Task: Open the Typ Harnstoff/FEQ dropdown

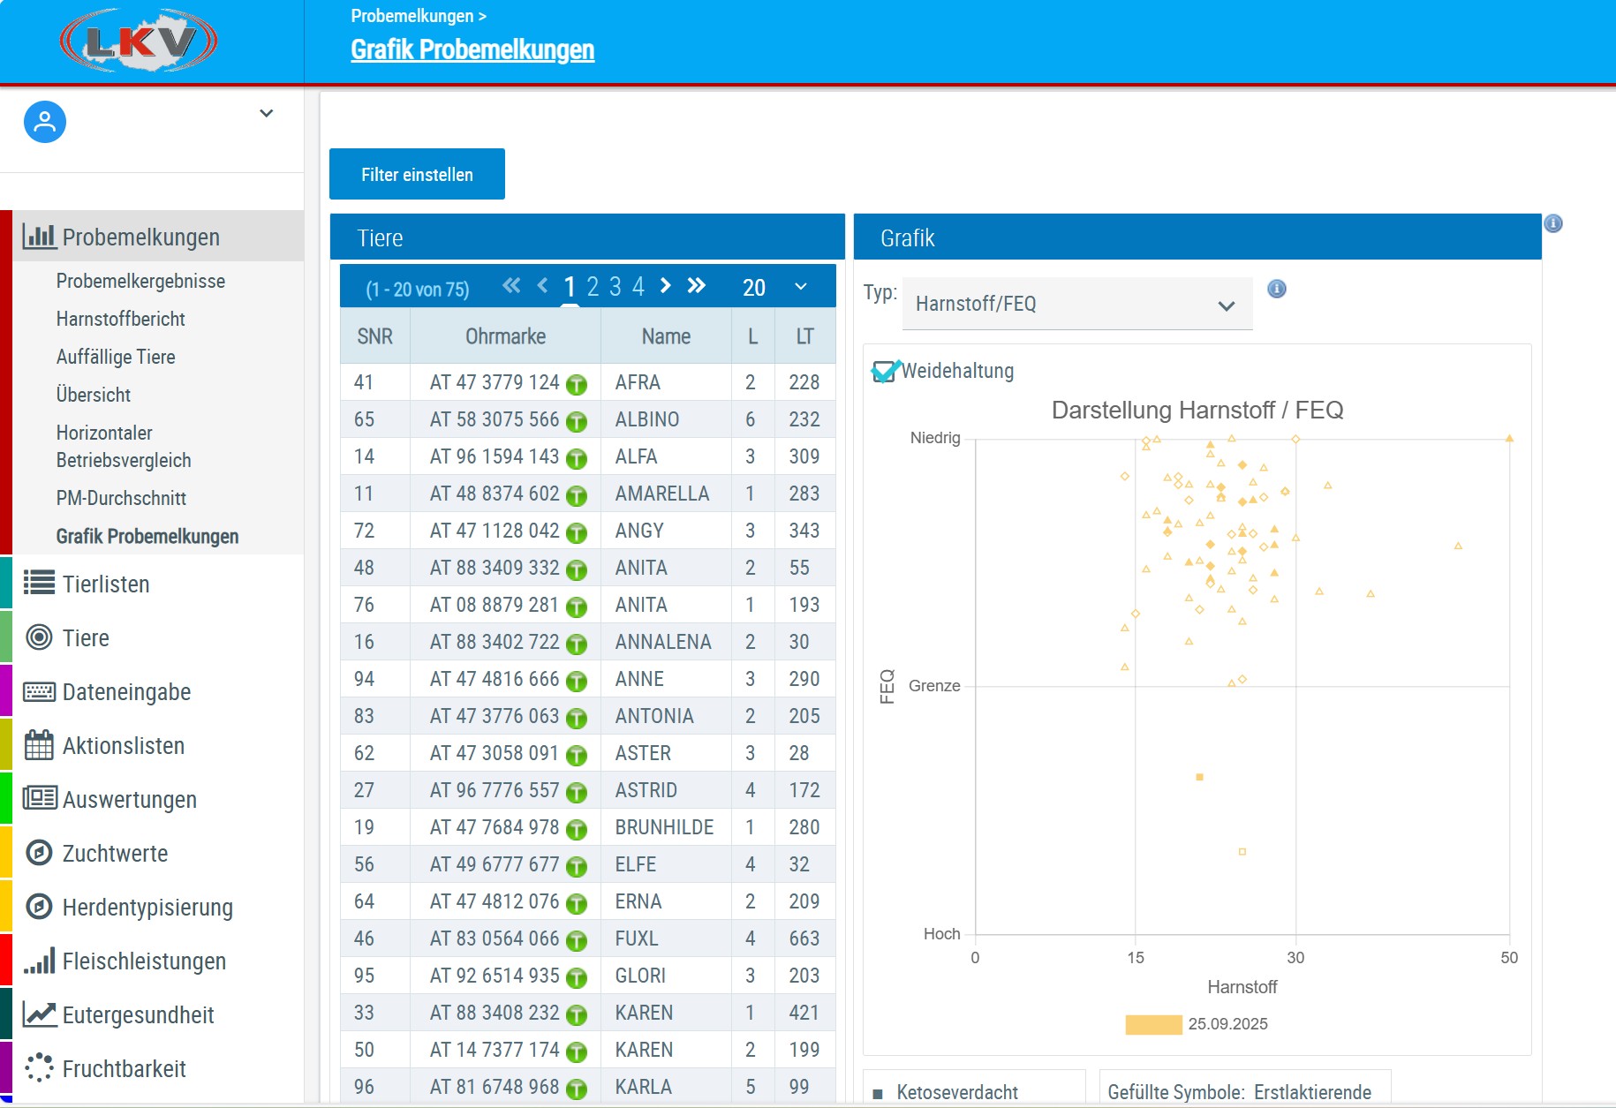Action: (x=1076, y=305)
